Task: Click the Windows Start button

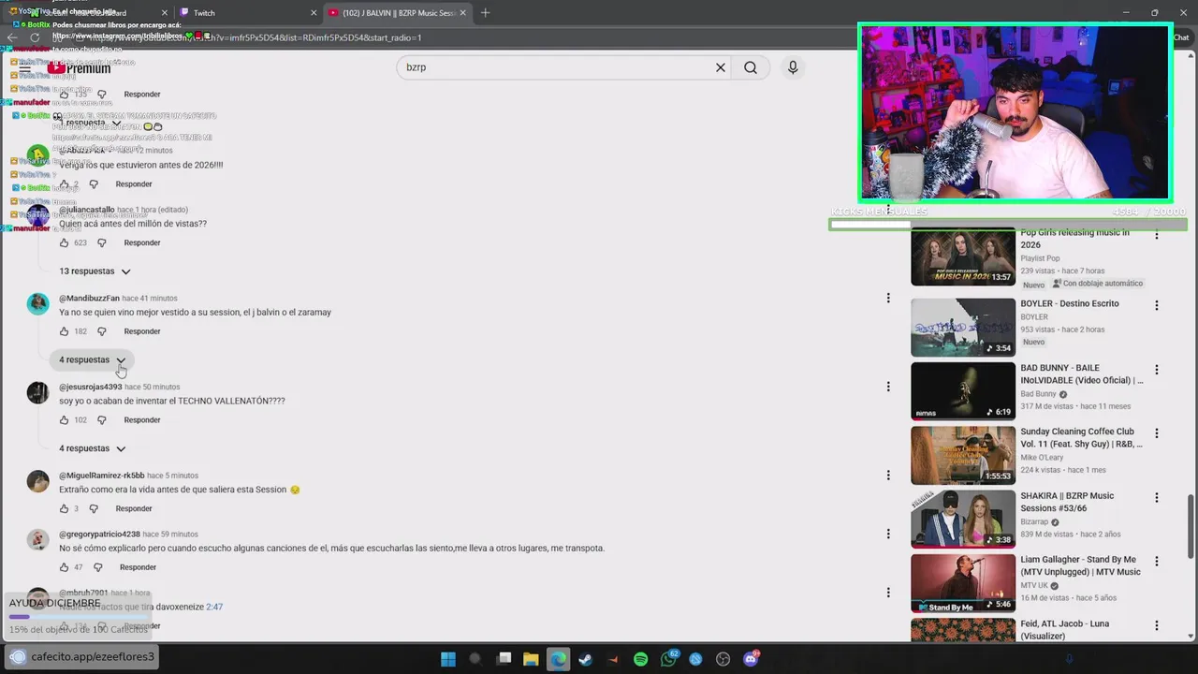Action: click(448, 659)
